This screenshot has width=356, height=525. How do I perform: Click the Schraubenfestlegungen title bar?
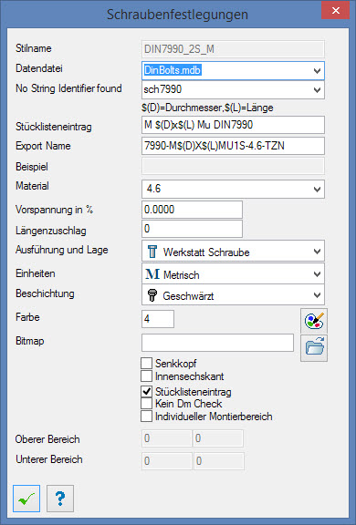[177, 15]
